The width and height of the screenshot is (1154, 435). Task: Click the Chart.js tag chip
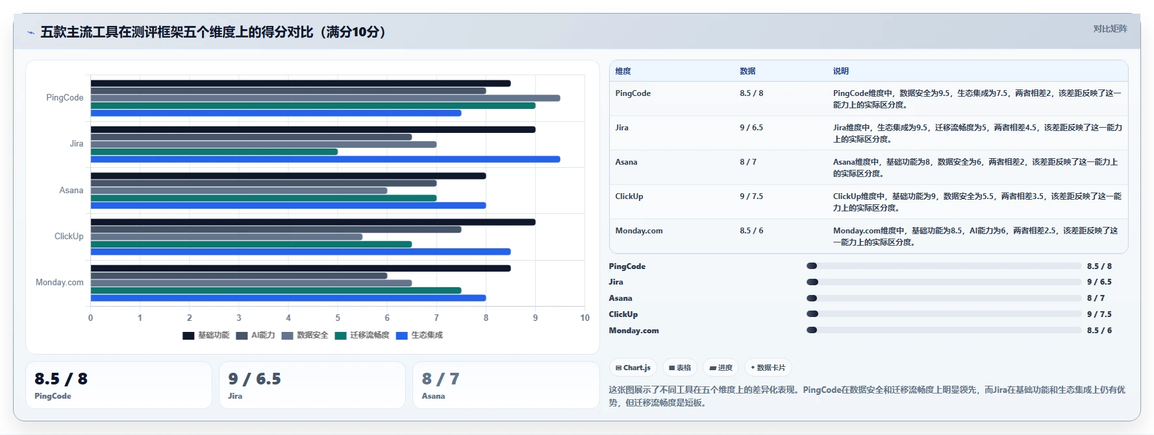tap(633, 368)
